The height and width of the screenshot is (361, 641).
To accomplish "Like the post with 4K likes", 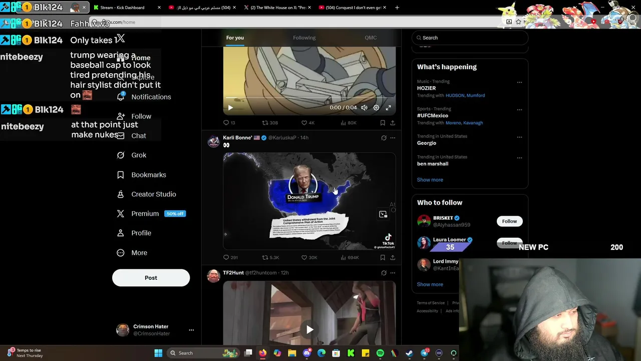I will coord(308,123).
